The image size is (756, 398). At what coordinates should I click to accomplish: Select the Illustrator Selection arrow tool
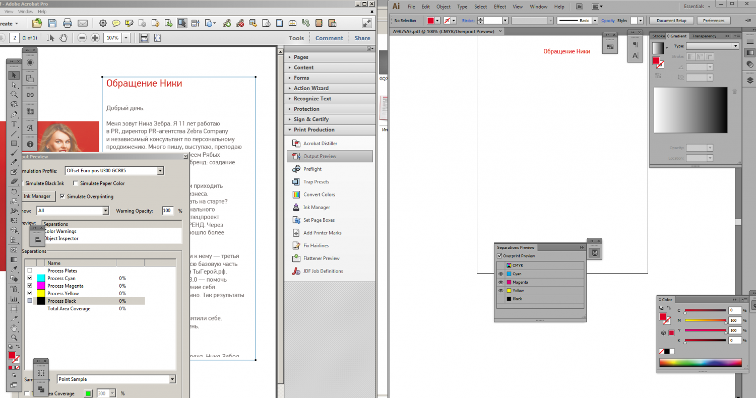pos(14,76)
